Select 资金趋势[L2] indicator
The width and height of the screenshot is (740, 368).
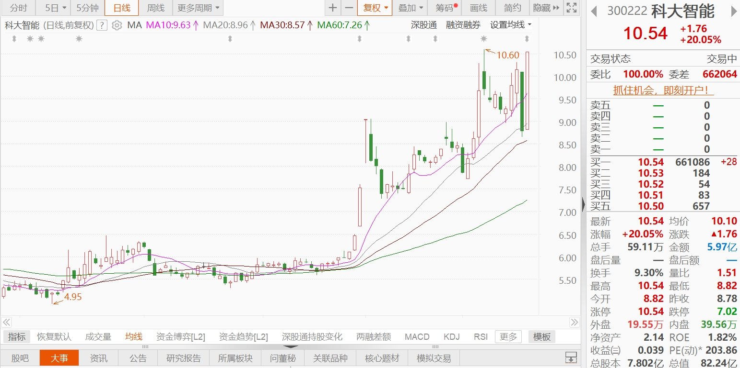[243, 336]
